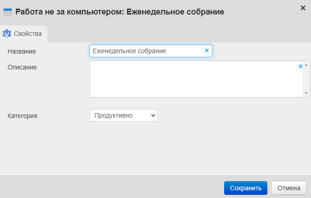Click the calendar icon in the dialog title
Screen dimensions: 311x198
[8, 11]
